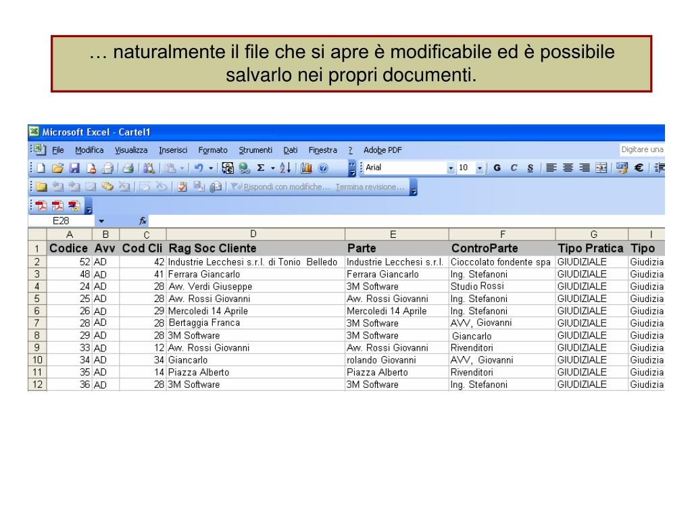
Task: Undo the last action
Action: tap(199, 168)
